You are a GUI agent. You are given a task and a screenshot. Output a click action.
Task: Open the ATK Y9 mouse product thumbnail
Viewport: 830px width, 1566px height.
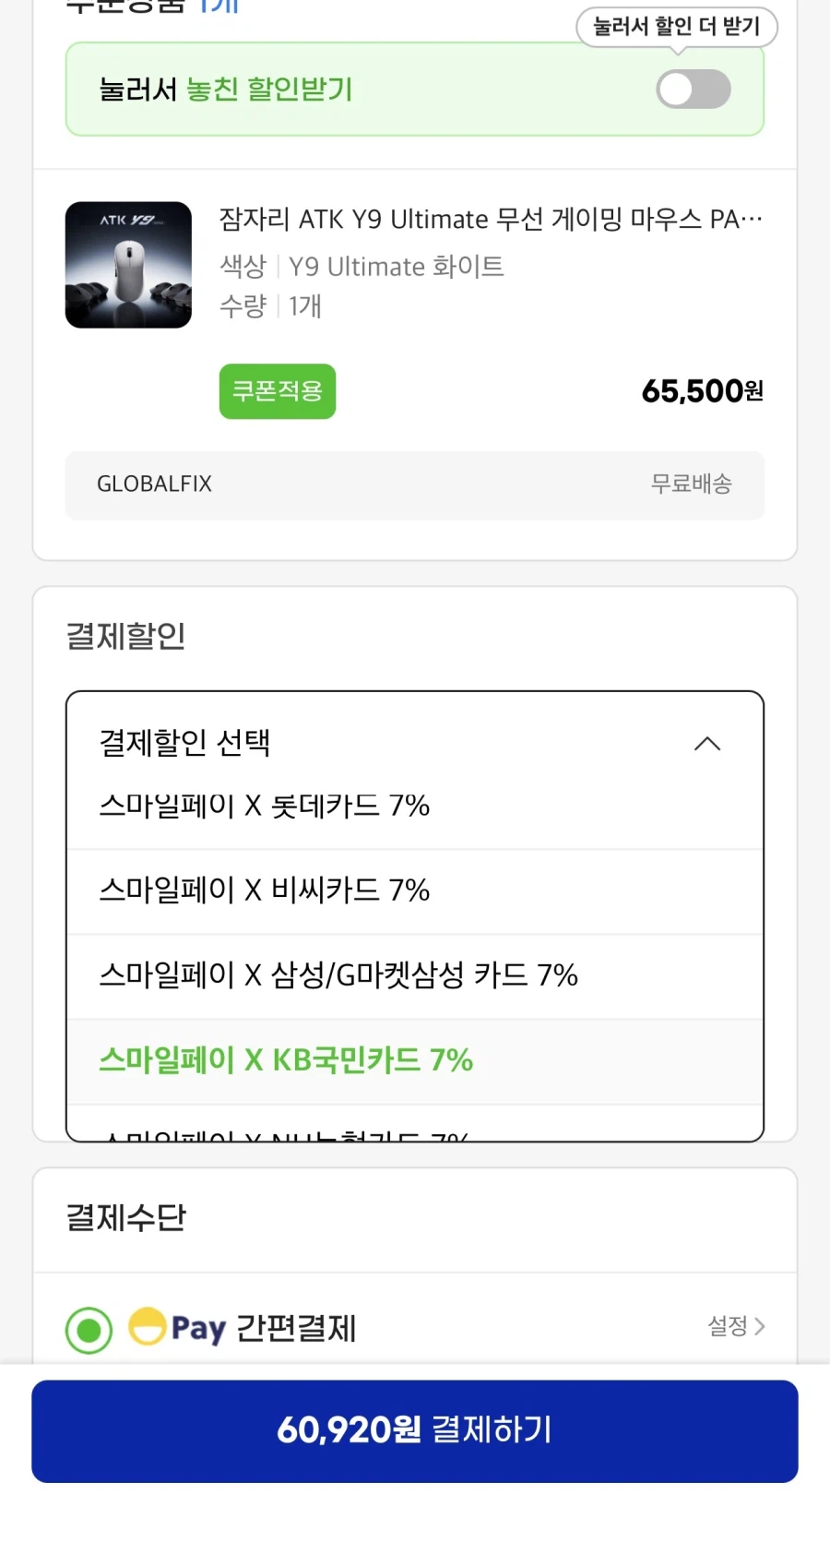pos(128,265)
